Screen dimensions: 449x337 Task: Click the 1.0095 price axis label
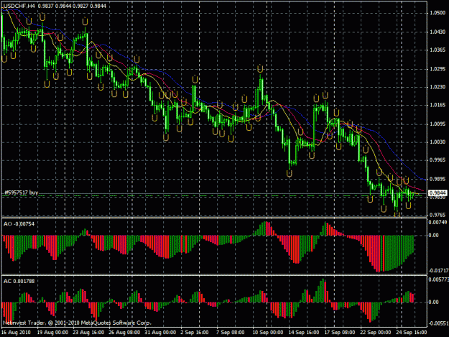(x=438, y=124)
